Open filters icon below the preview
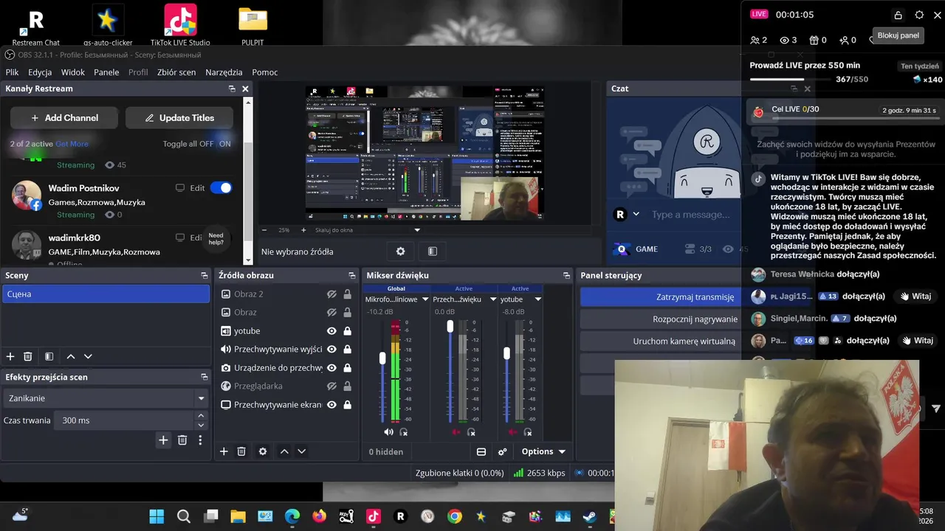The height and width of the screenshot is (531, 945). 433,251
